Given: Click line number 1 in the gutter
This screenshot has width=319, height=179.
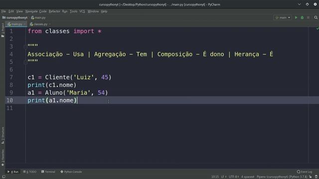Looking at the screenshot, I should [11, 31].
